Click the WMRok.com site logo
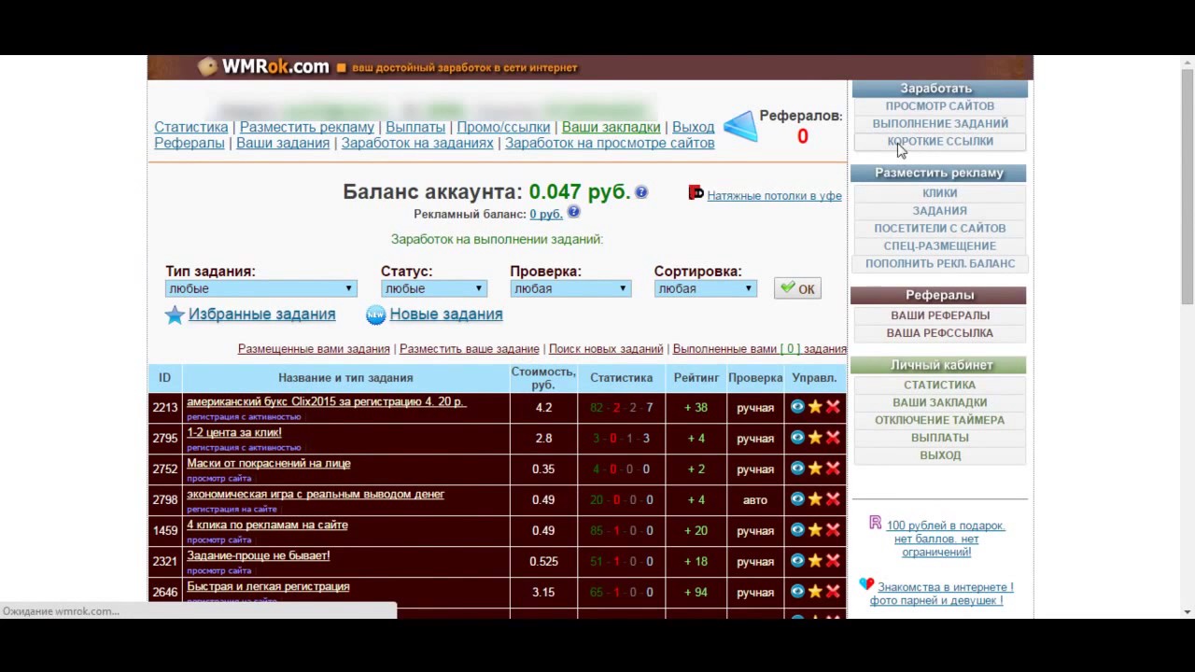 pos(264,67)
